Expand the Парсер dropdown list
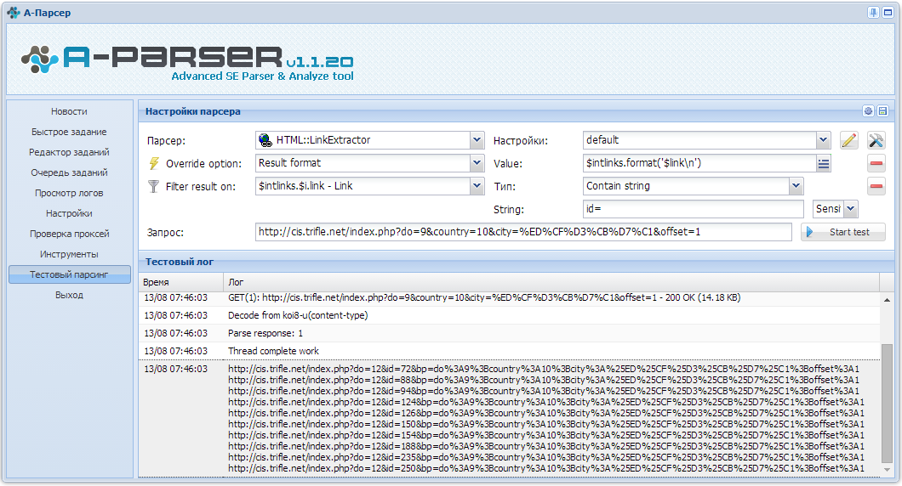The width and height of the screenshot is (902, 486). click(x=477, y=140)
